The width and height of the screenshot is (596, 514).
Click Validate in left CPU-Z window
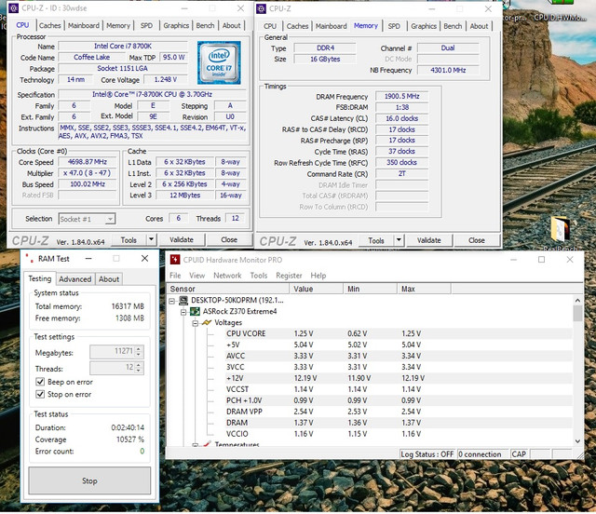182,239
